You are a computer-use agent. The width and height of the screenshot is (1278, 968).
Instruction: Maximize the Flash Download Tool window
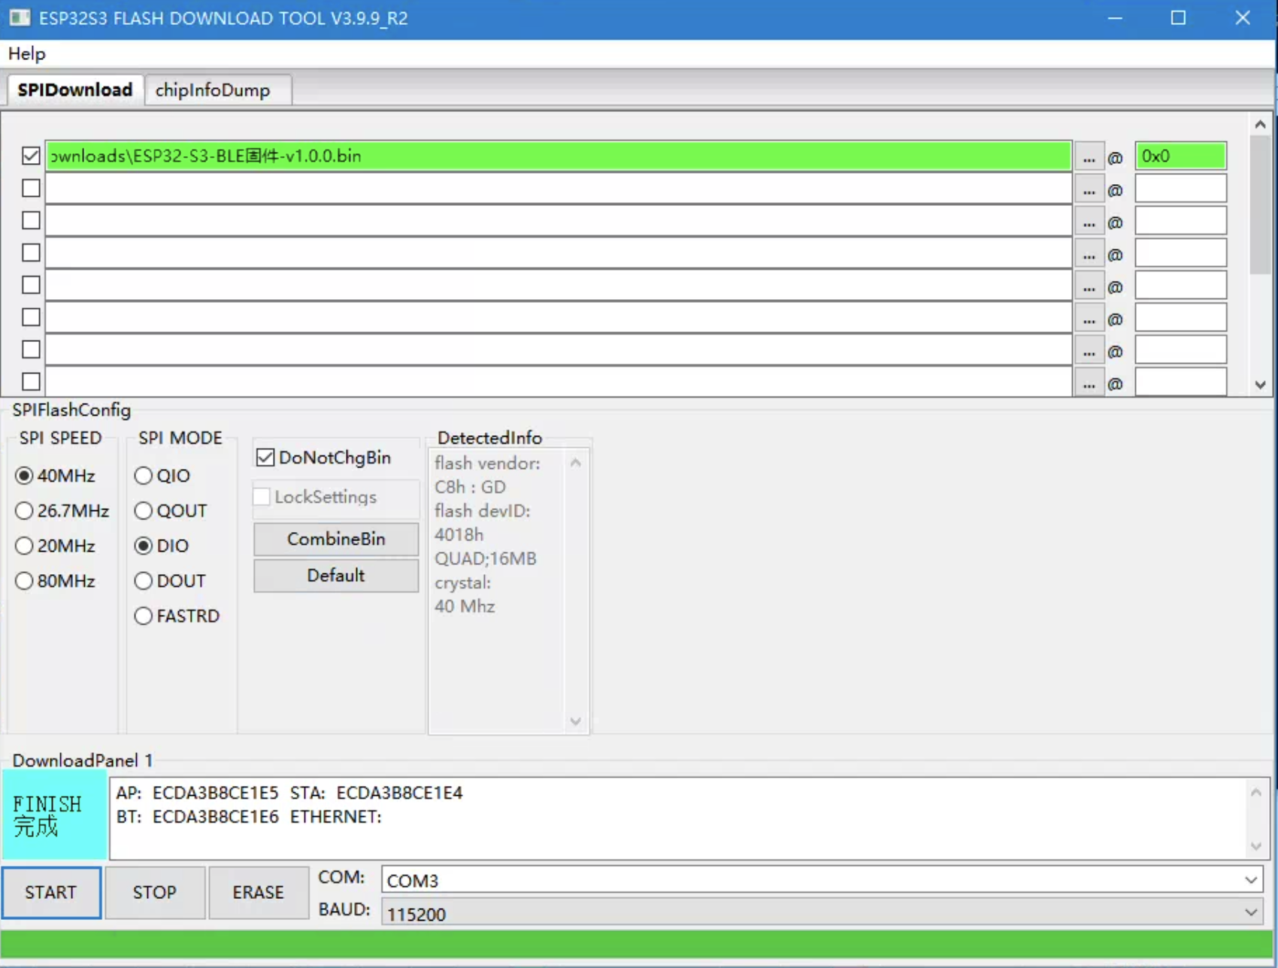(1178, 18)
